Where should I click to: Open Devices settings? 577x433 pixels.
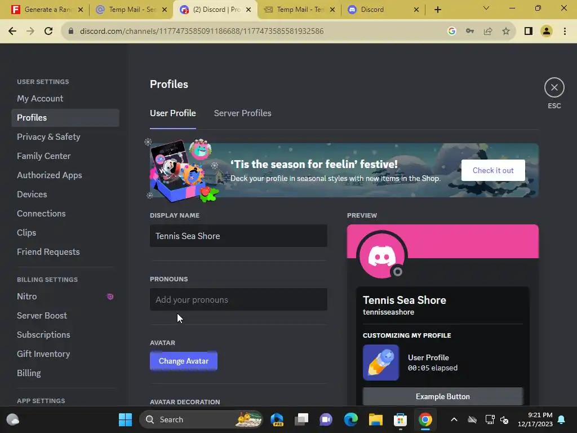click(x=65, y=194)
